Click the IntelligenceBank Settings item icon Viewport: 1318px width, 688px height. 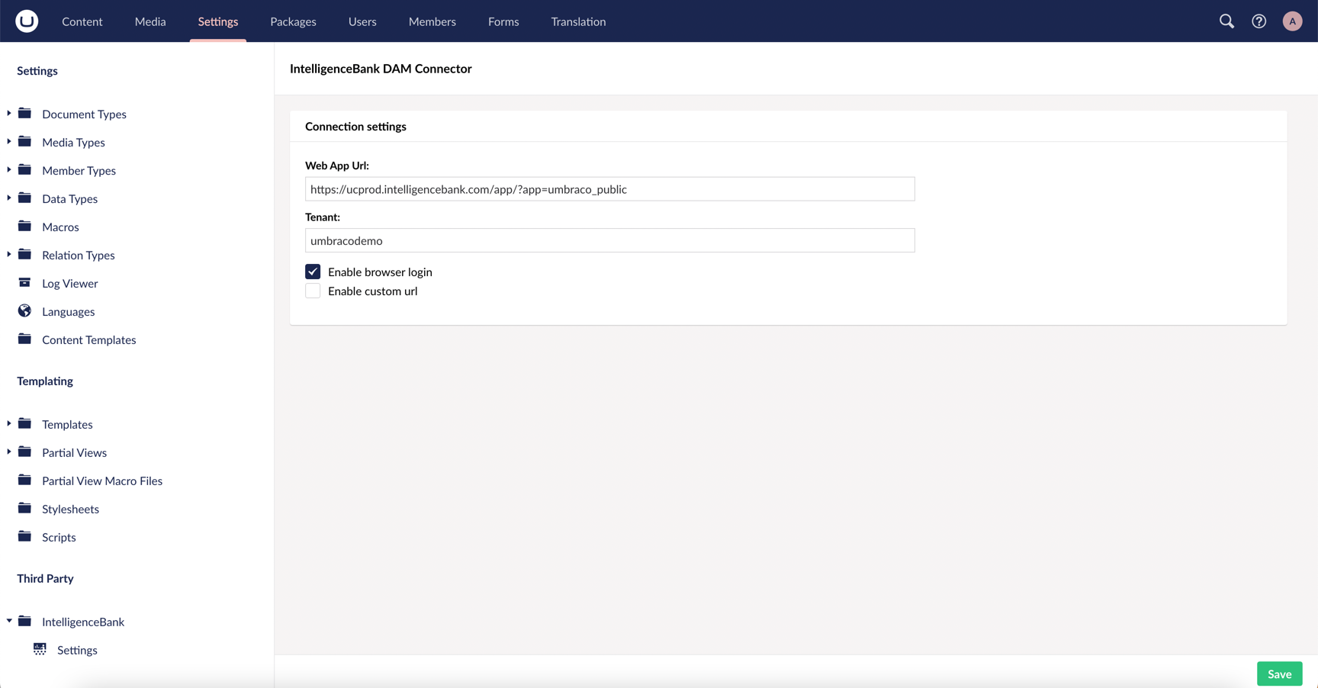click(40, 650)
